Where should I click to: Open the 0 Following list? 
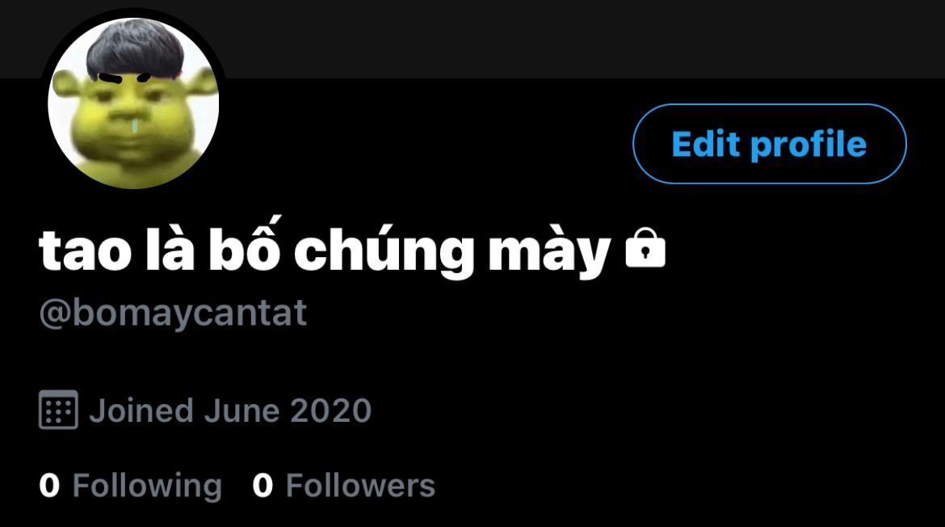click(x=131, y=486)
